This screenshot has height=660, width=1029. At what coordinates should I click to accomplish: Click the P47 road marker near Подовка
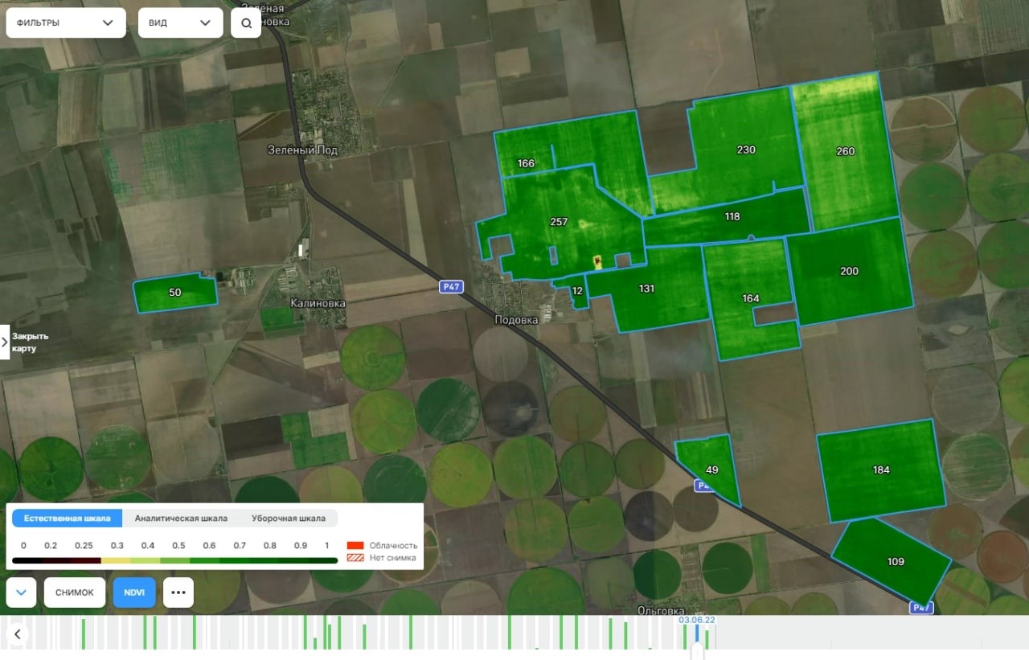[451, 287]
